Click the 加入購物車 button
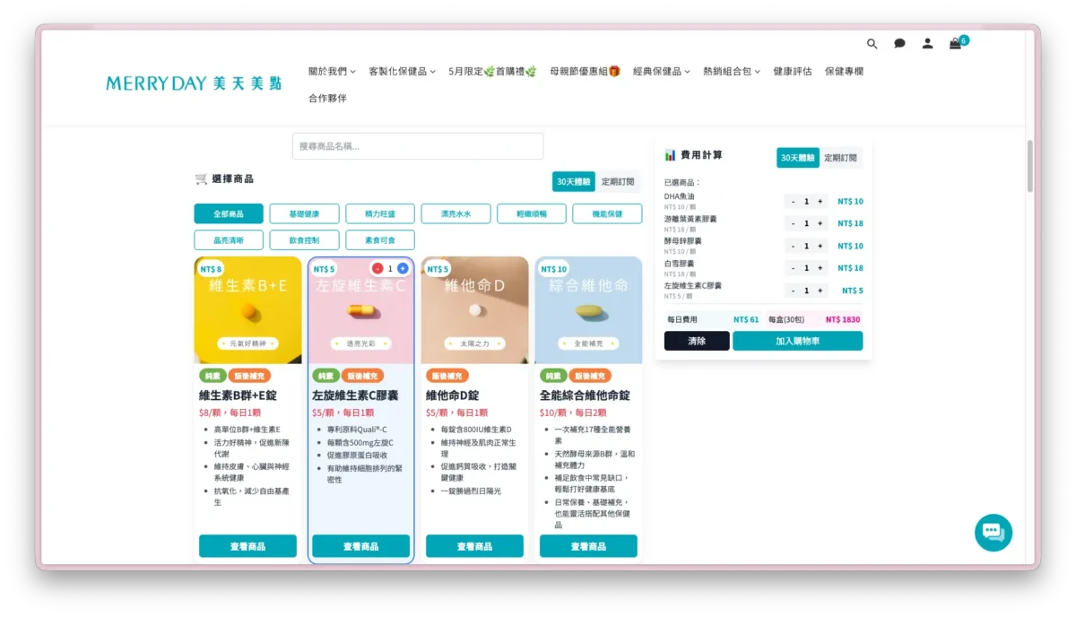The height and width of the screenshot is (617, 1076). pyautogui.click(x=798, y=341)
